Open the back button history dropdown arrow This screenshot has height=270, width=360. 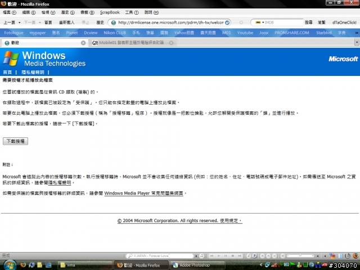(20, 22)
